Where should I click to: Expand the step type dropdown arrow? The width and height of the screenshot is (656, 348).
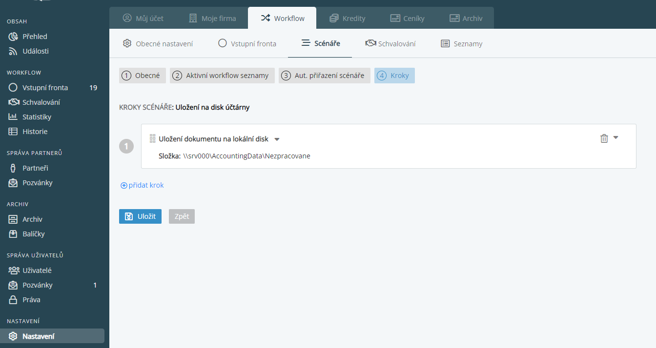click(x=277, y=139)
